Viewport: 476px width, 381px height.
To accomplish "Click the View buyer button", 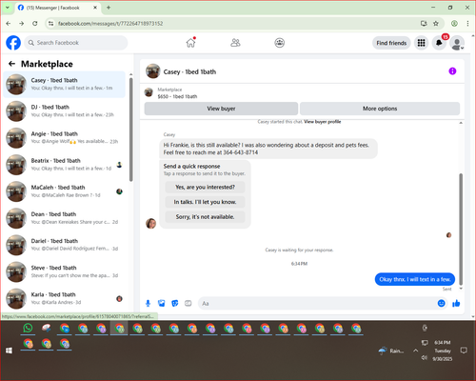I will coord(221,109).
